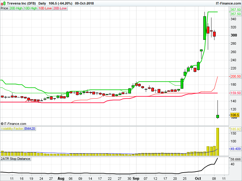The image size is (242, 181).
Task: Click the last green candle near 106.5
Action: coord(217,116)
